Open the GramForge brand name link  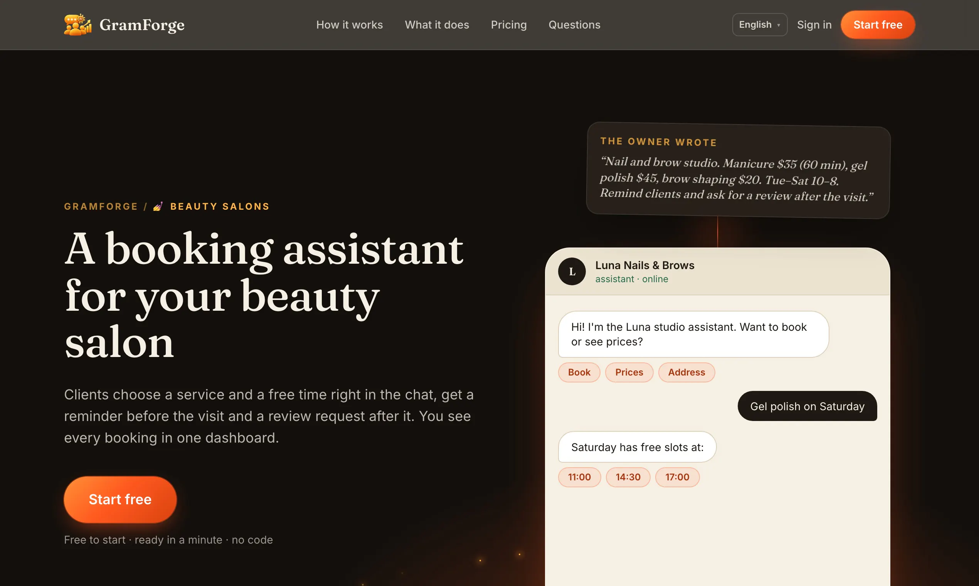pyautogui.click(x=142, y=25)
